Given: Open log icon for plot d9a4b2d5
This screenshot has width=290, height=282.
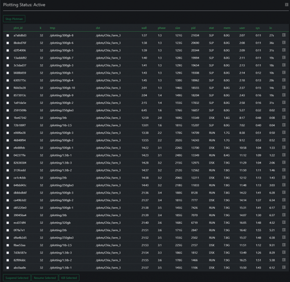Looking at the screenshot, I should 284,237.
